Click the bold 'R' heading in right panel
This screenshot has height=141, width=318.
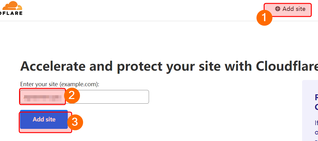pyautogui.click(x=316, y=97)
